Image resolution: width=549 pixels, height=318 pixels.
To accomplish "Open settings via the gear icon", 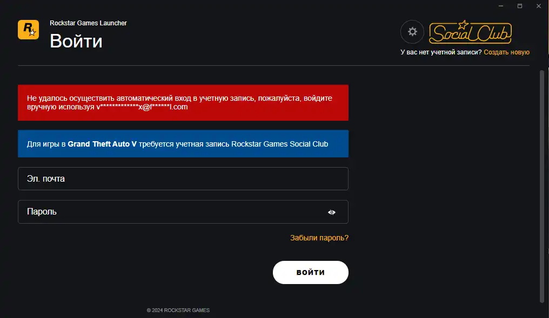I will 412,32.
